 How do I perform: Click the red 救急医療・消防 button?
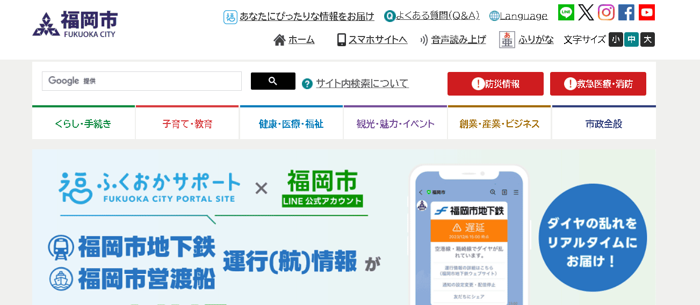598,84
